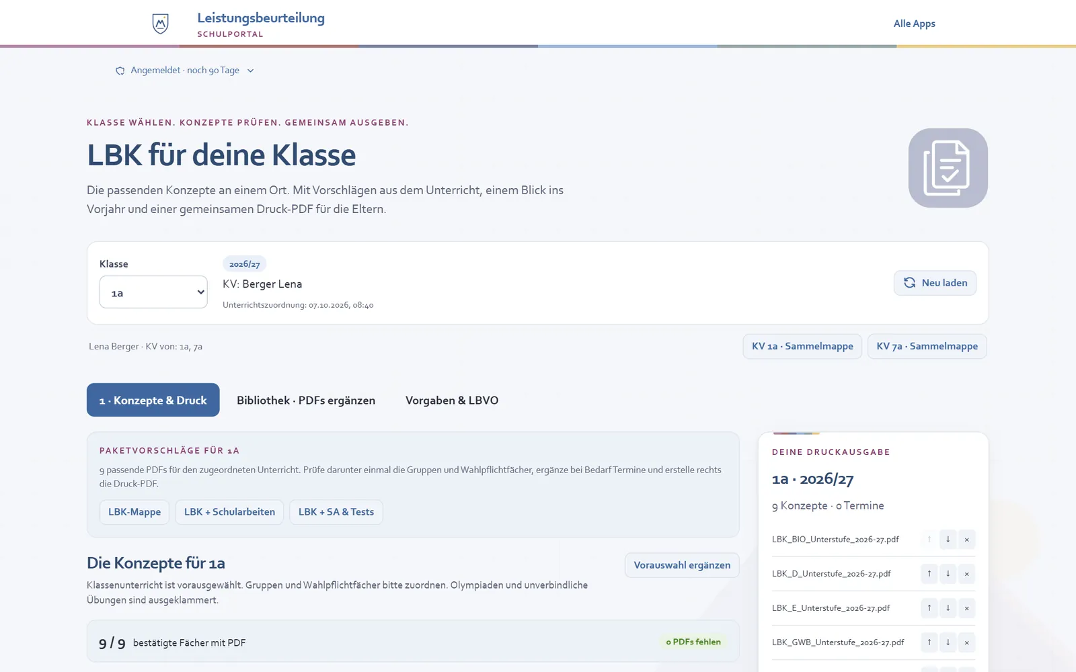Viewport: 1076px width, 672px height.
Task: Reload data with Neu laden button
Action: point(935,283)
